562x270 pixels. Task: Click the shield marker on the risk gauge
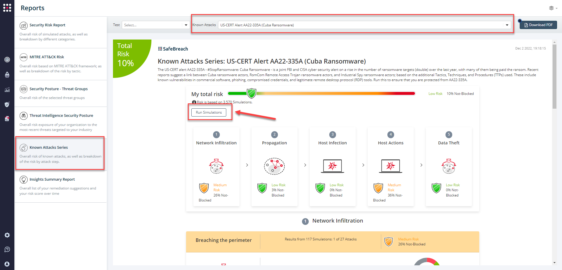pos(252,93)
